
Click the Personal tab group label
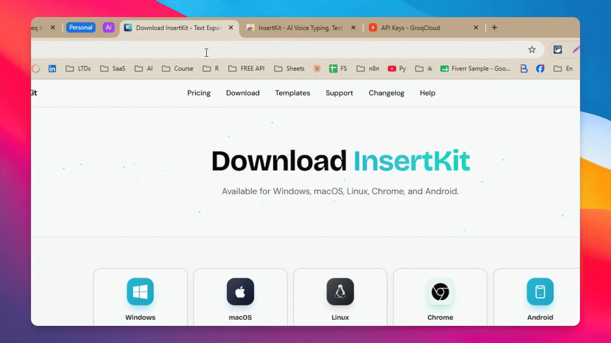pyautogui.click(x=81, y=28)
